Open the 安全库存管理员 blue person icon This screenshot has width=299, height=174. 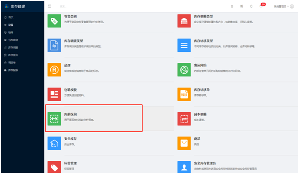[x=184, y=167]
